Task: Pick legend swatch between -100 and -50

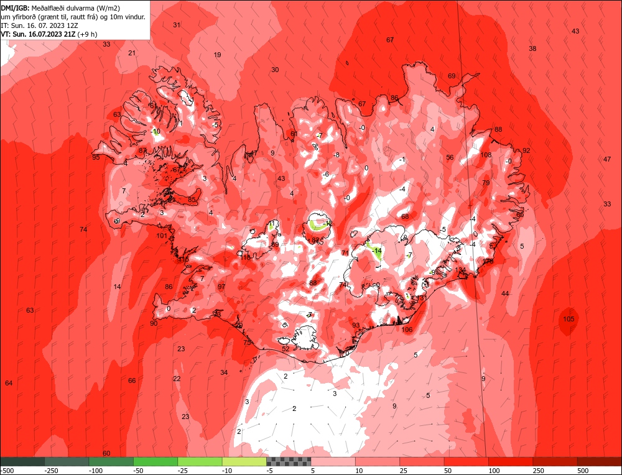Action: tap(111, 461)
